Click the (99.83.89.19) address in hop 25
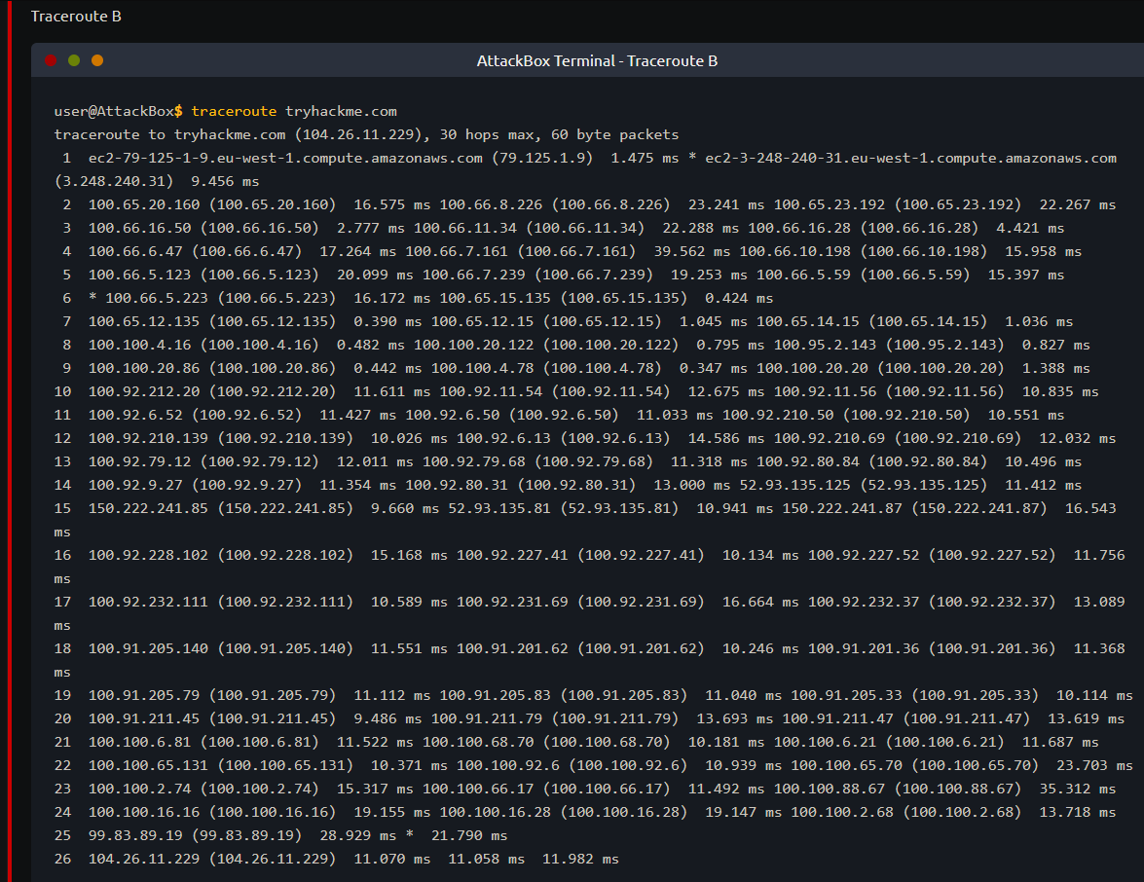Screen dimensions: 1144x882 tap(246, 835)
